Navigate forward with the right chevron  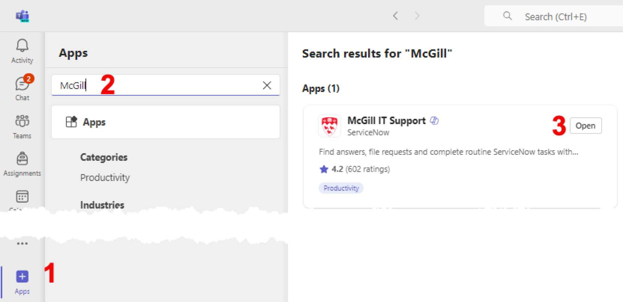click(x=417, y=16)
